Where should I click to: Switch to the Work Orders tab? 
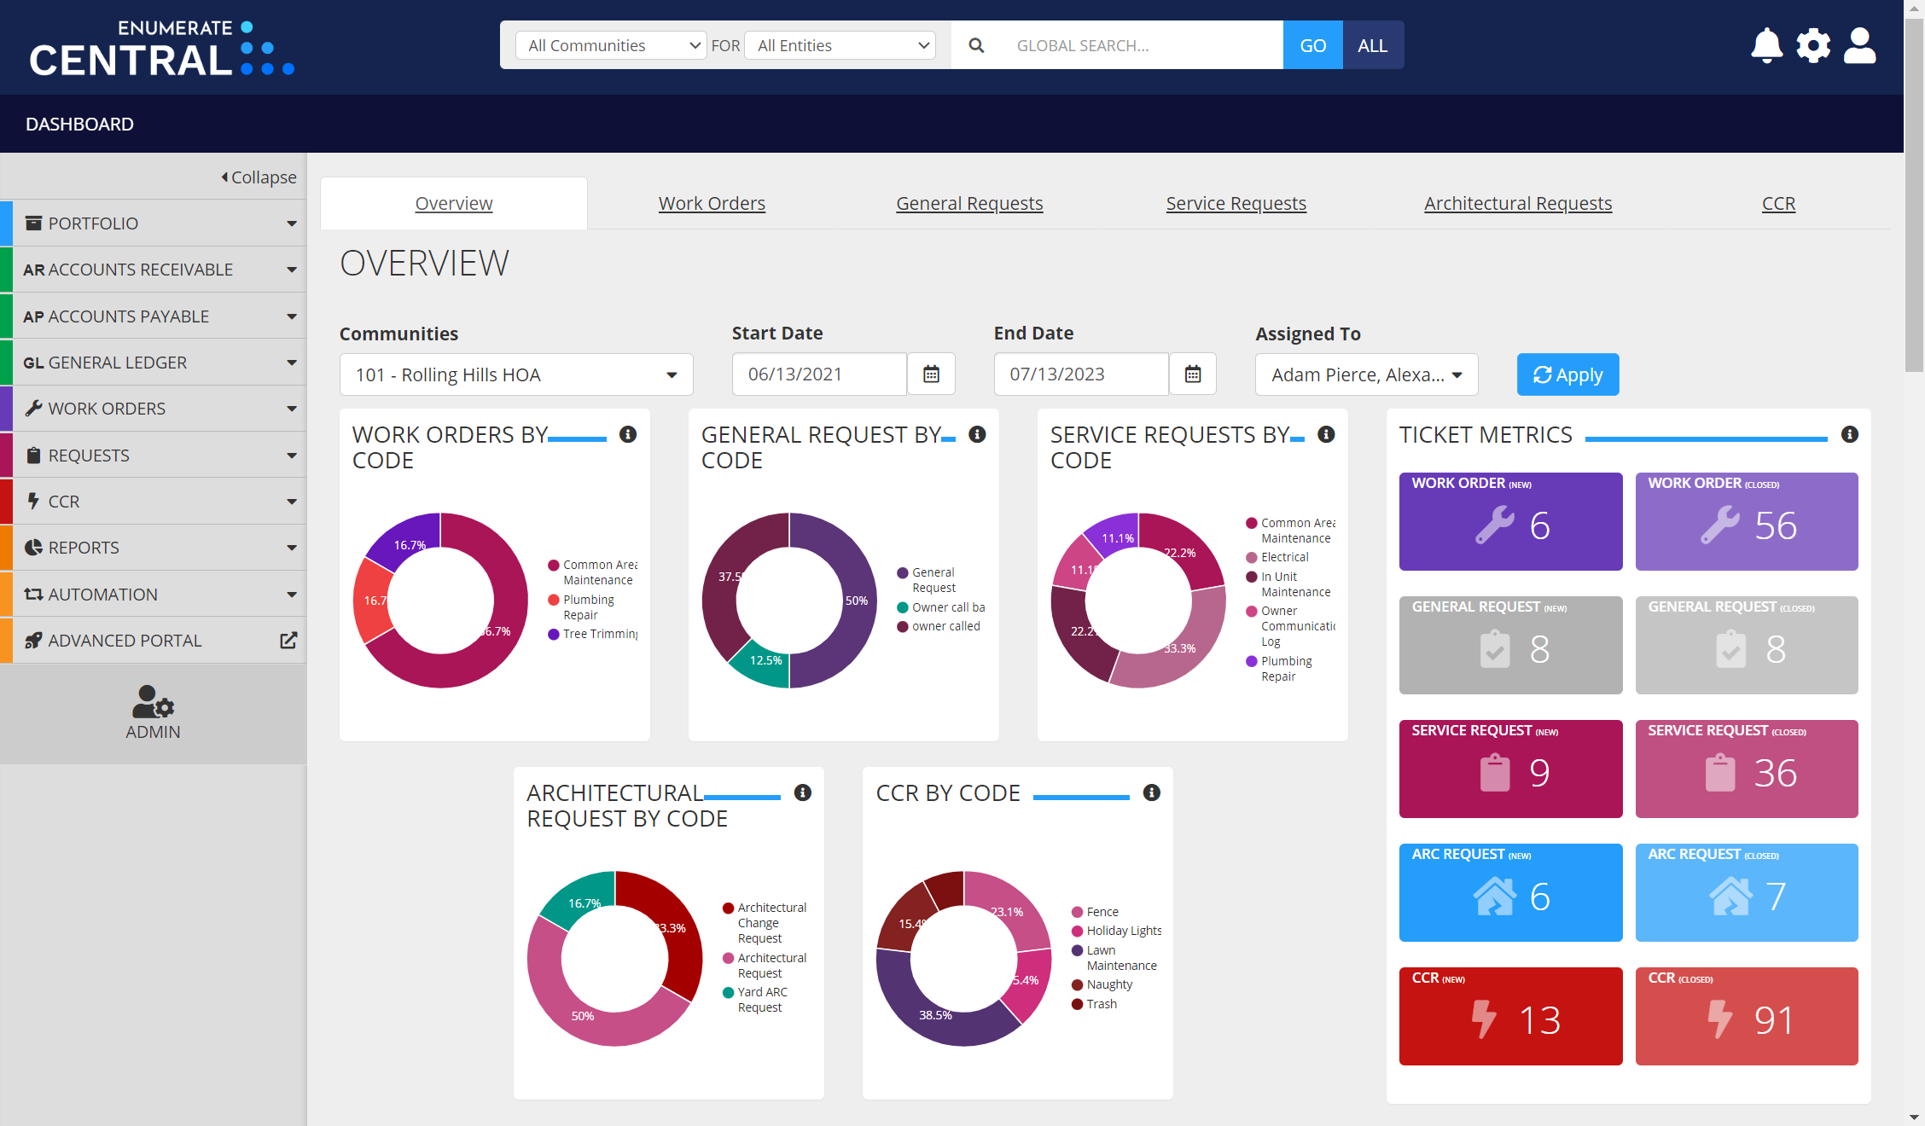712,204
